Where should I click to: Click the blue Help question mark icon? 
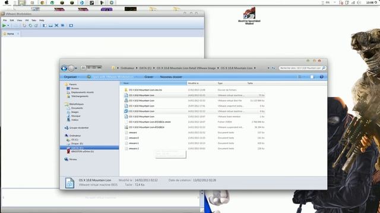click(x=322, y=77)
